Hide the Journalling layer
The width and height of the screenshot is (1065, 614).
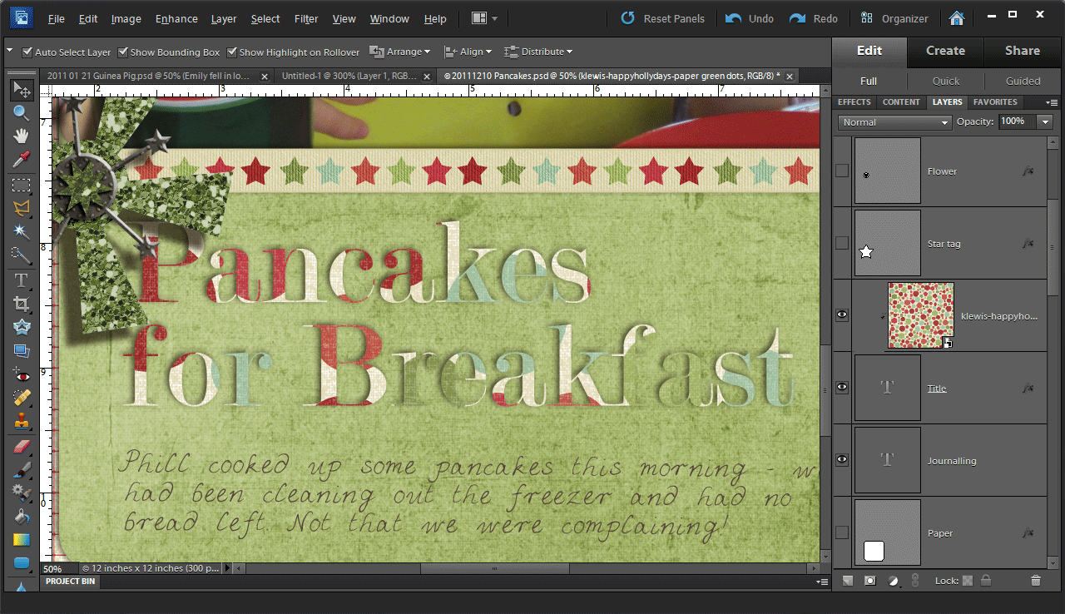click(842, 460)
